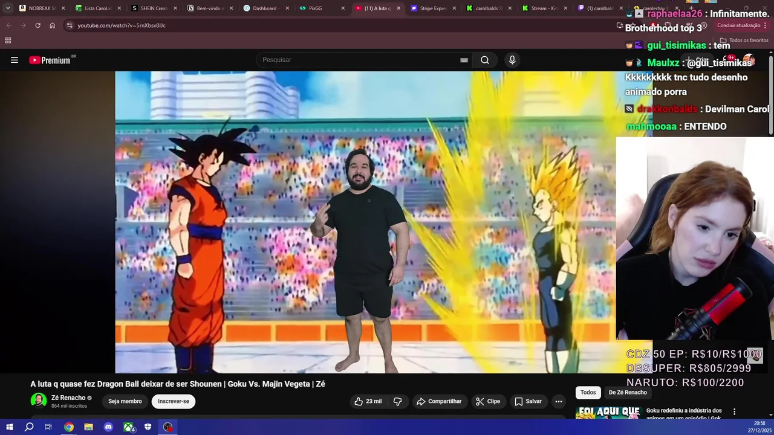The image size is (774, 435).
Task: Click the address bar URL
Action: pos(122,25)
